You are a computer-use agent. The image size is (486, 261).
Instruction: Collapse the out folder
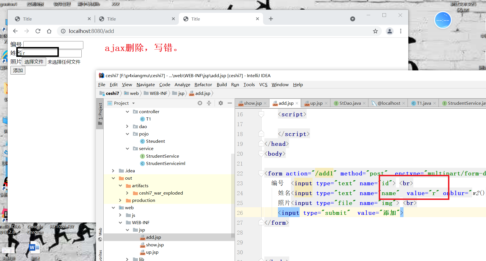click(113, 178)
